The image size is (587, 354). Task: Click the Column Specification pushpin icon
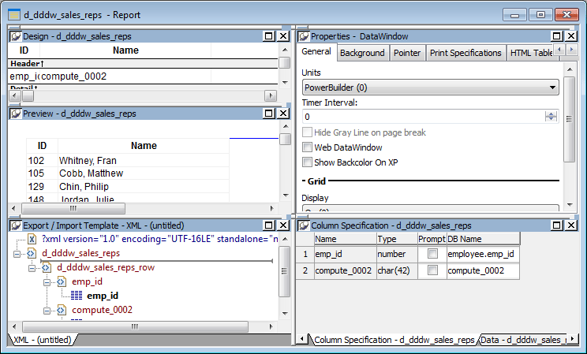click(303, 225)
